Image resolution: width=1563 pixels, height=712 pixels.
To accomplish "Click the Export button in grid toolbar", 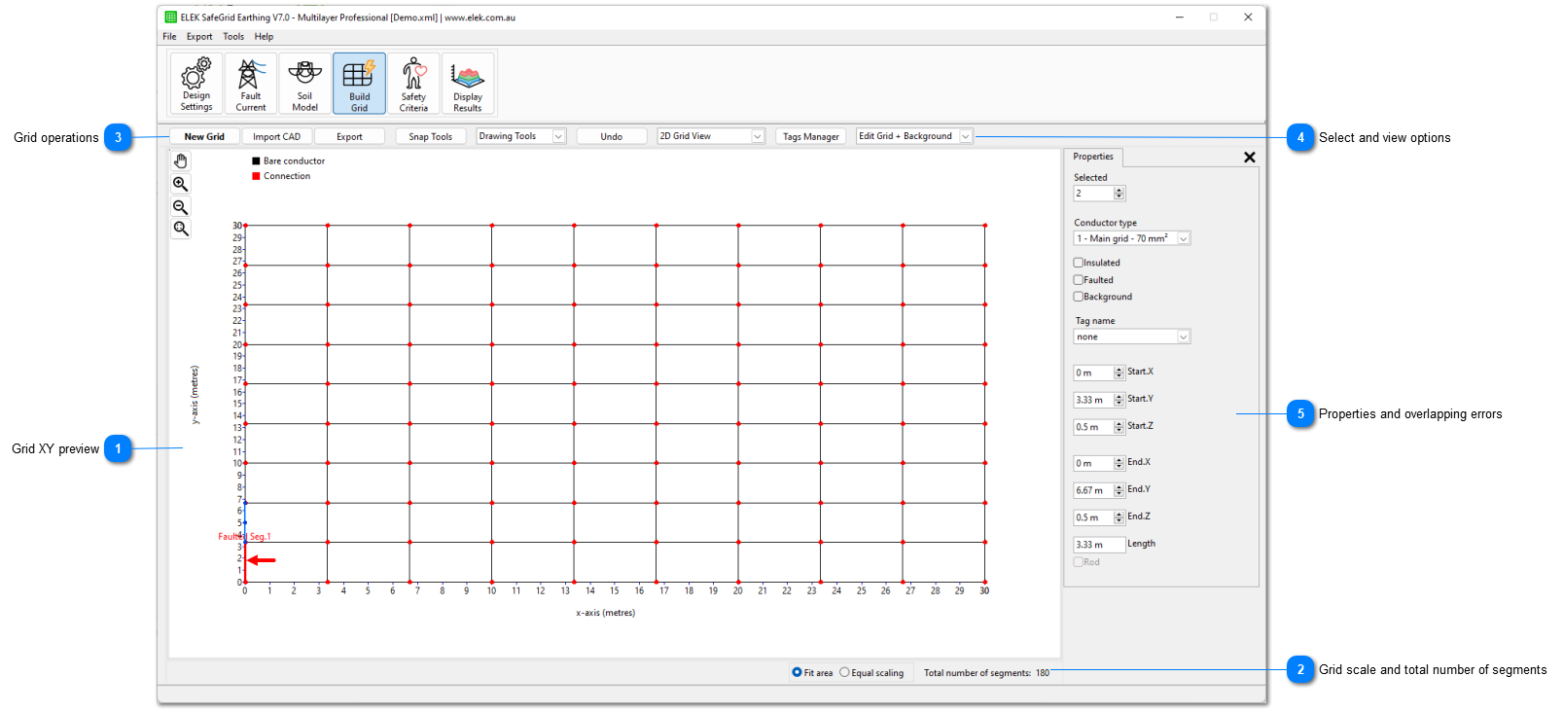I will point(349,136).
